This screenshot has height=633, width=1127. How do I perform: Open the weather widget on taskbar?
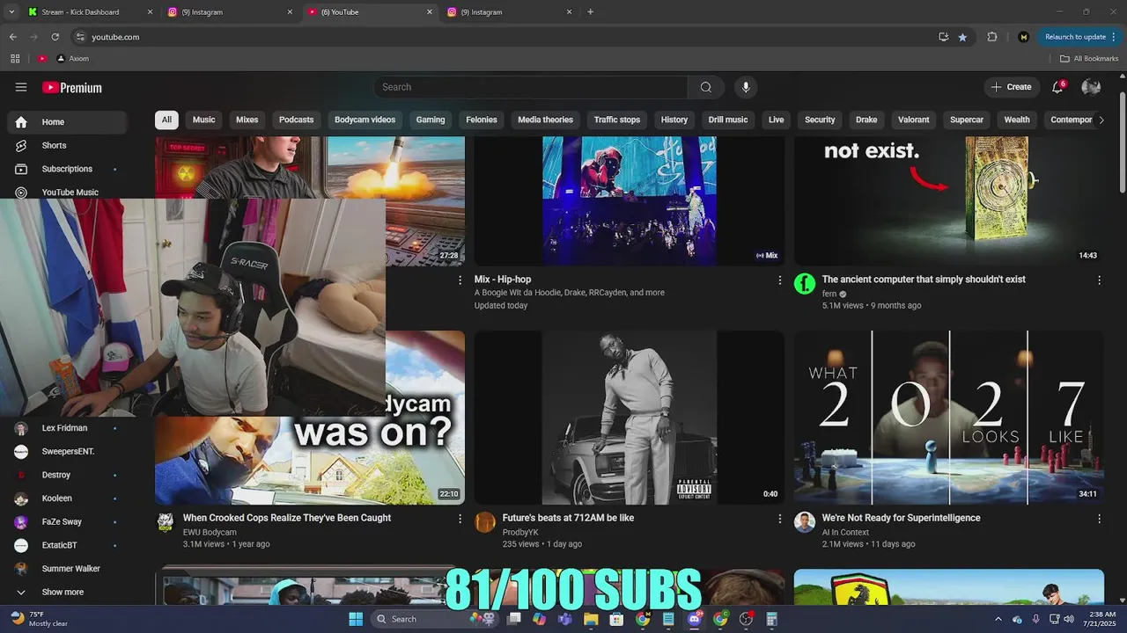(x=40, y=619)
